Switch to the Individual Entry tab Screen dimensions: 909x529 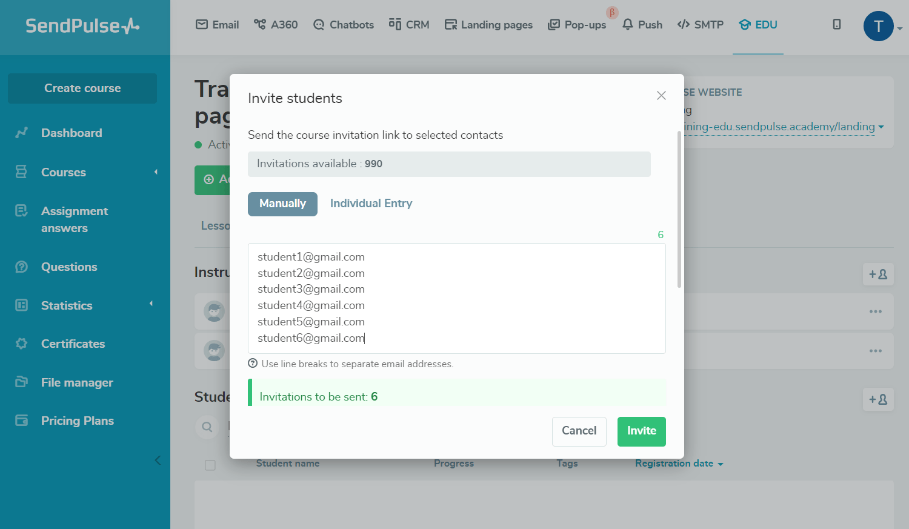(371, 204)
